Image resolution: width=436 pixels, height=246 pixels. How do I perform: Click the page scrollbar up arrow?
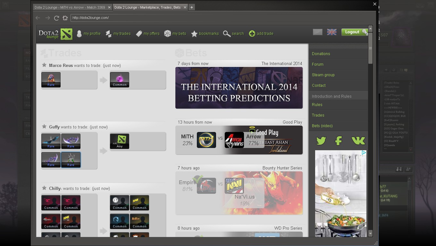[370, 29]
